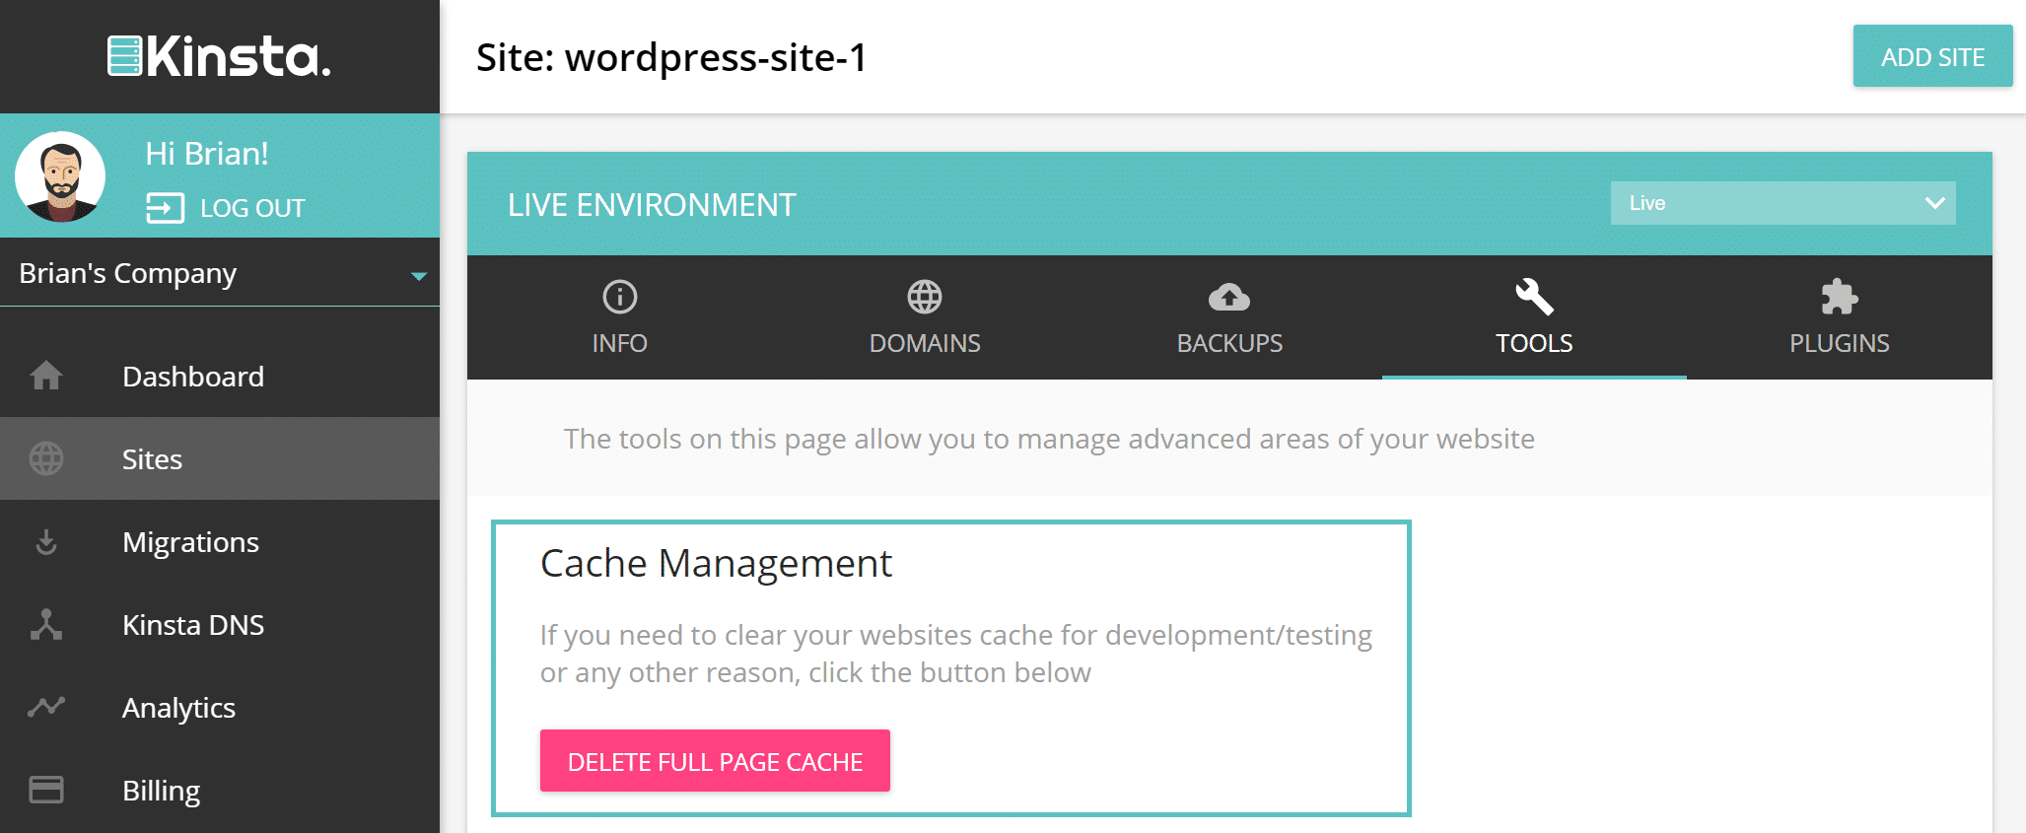
Task: Click the chevron in the Live dropdown
Action: tap(1934, 203)
